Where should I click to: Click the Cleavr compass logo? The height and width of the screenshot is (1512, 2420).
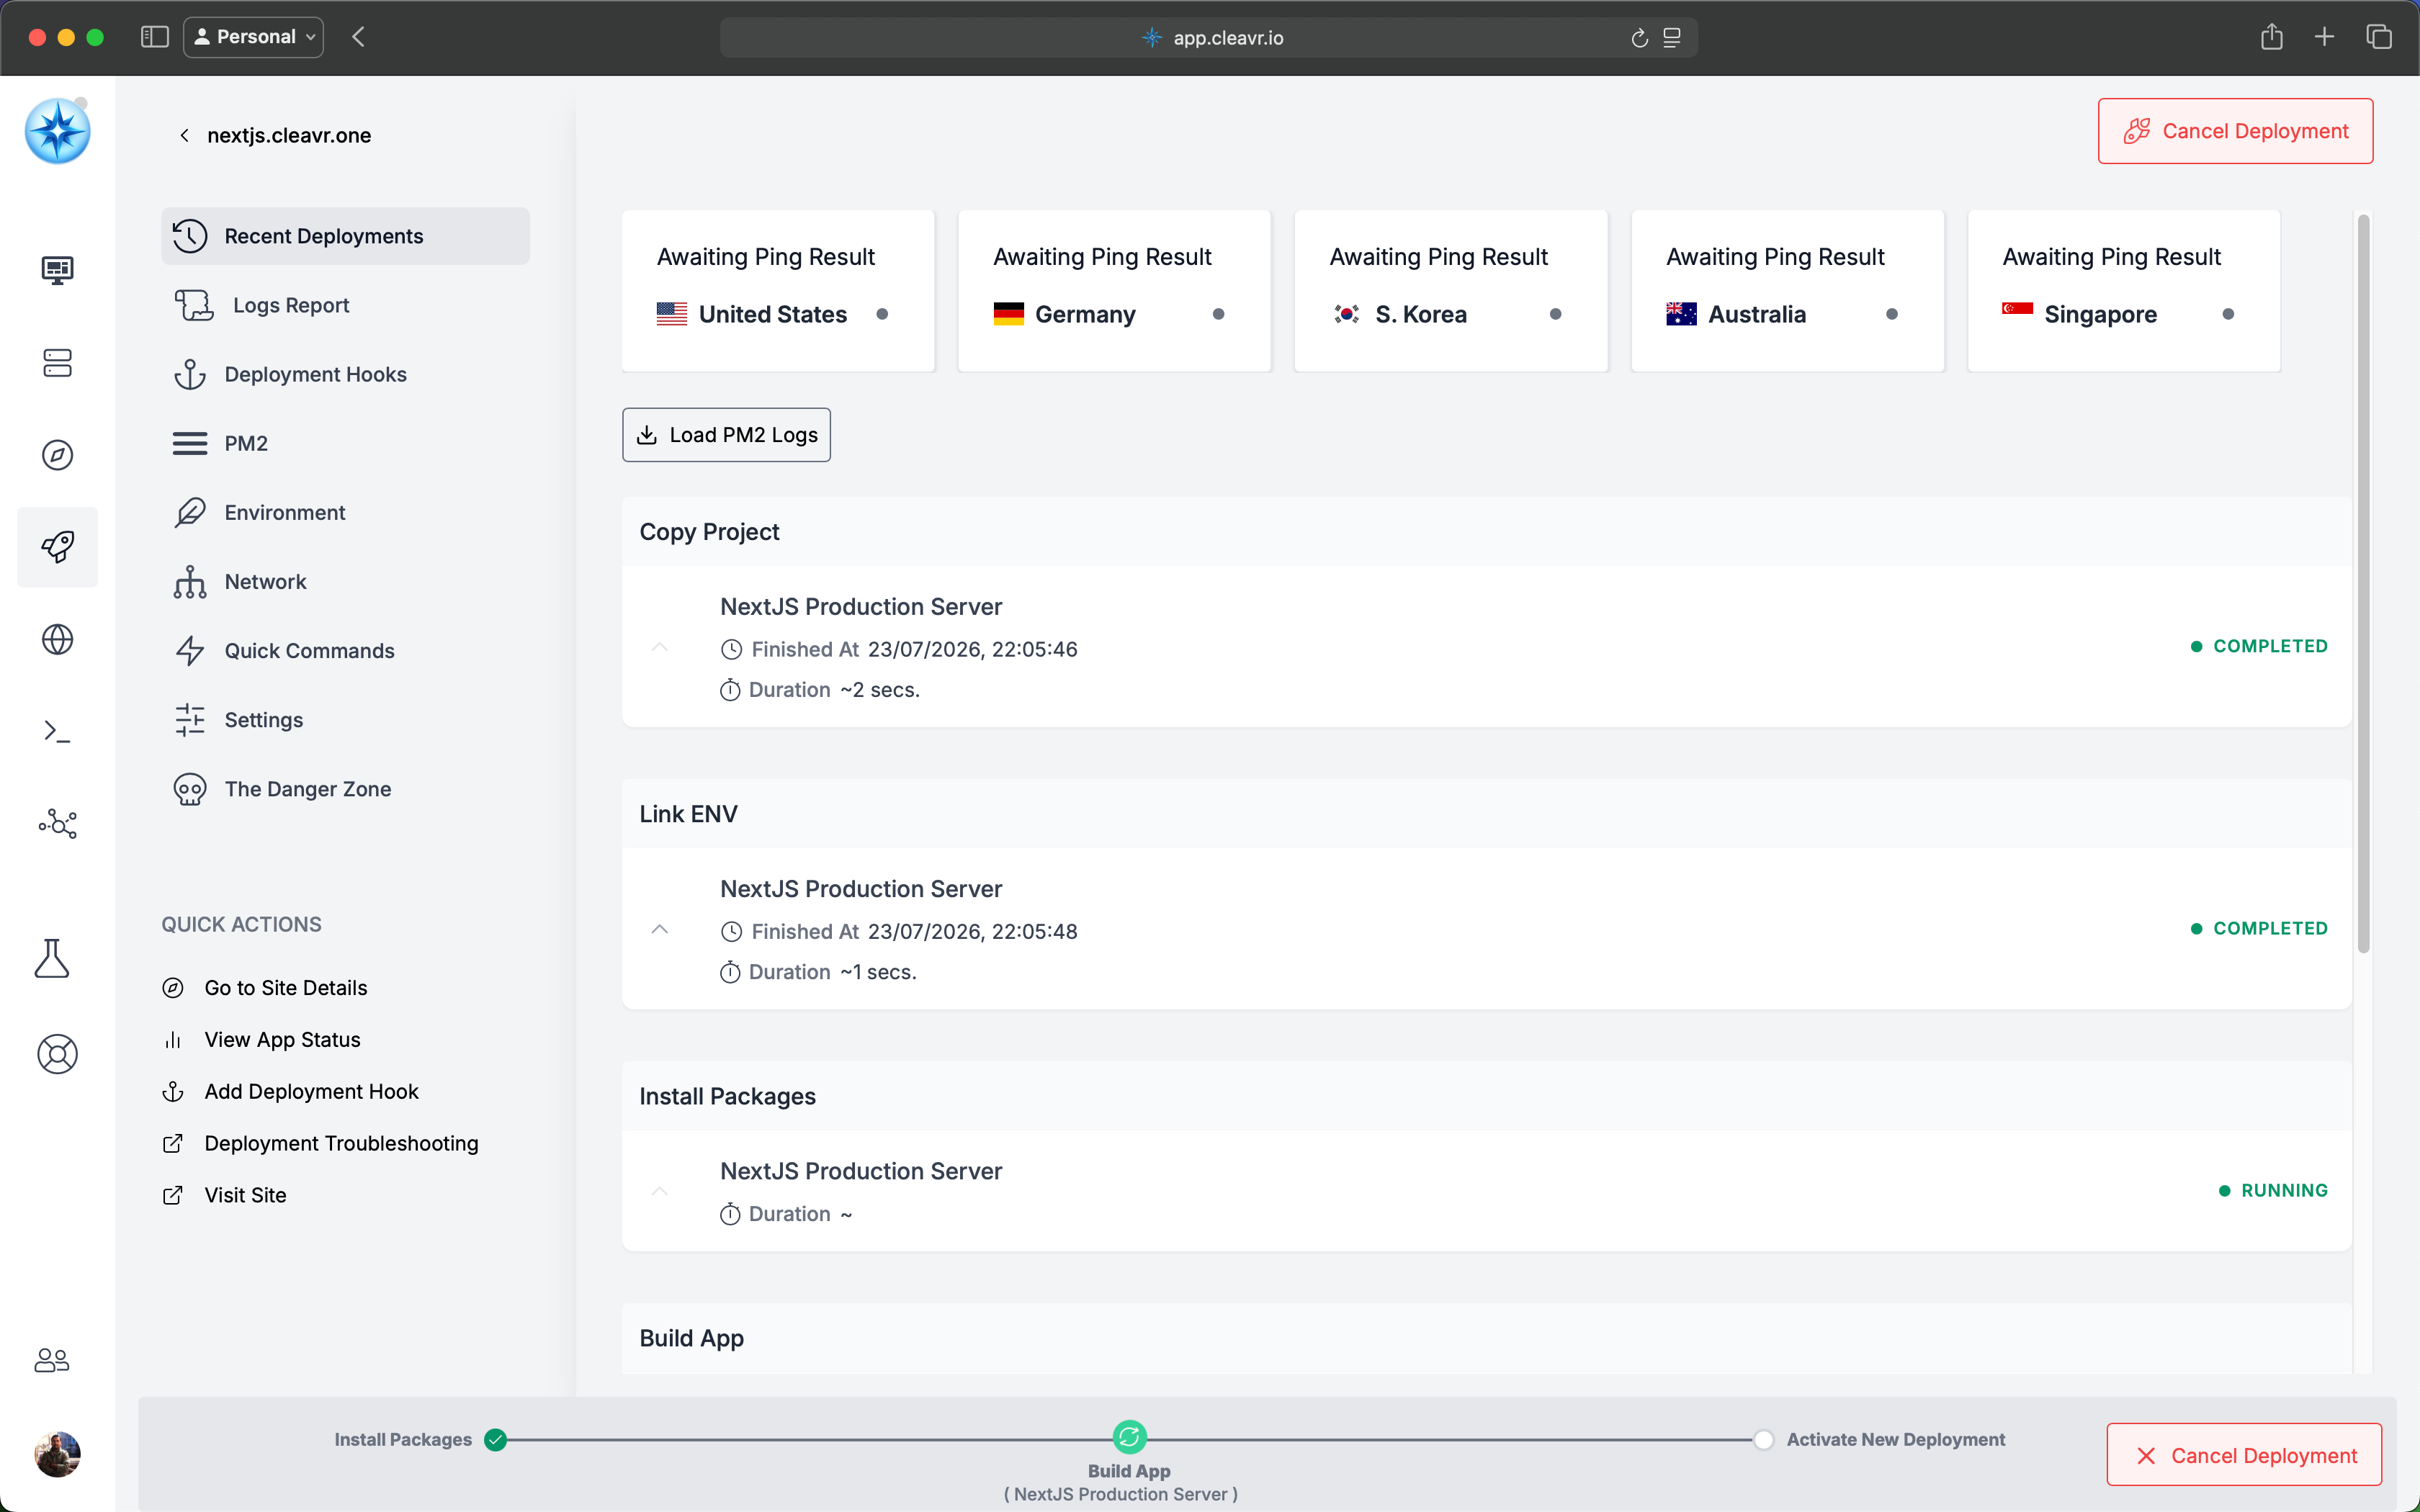click(57, 131)
